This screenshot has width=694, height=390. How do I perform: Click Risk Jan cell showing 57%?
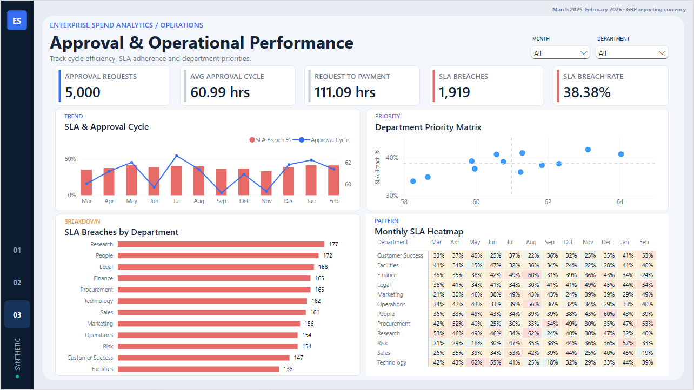point(628,343)
